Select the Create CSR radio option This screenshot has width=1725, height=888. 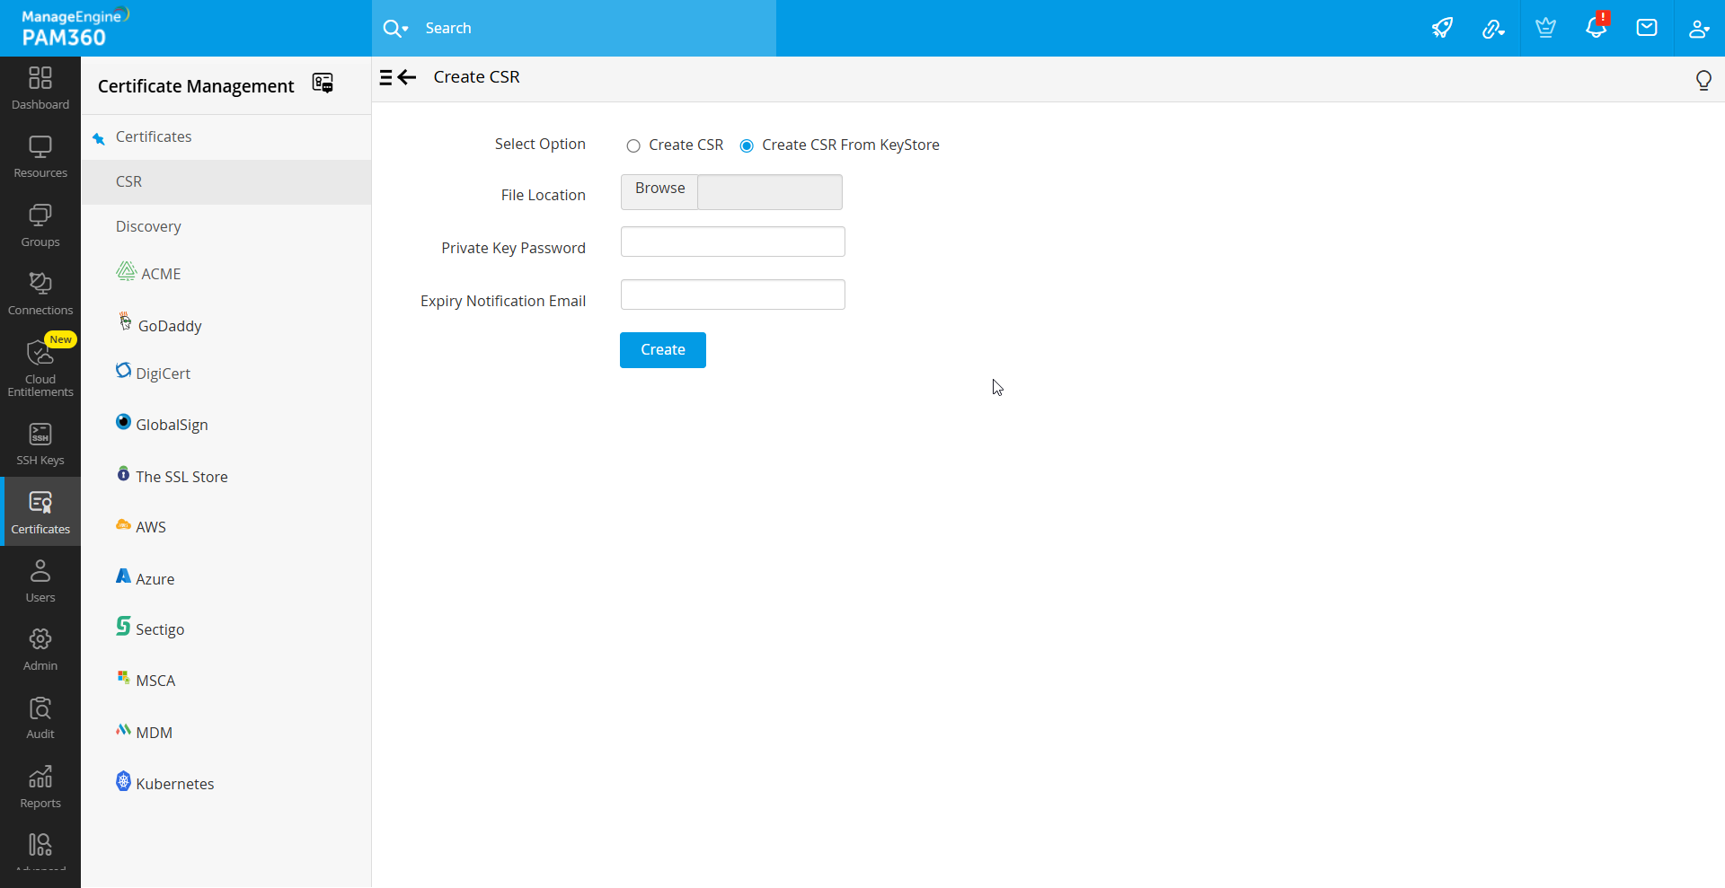633,145
